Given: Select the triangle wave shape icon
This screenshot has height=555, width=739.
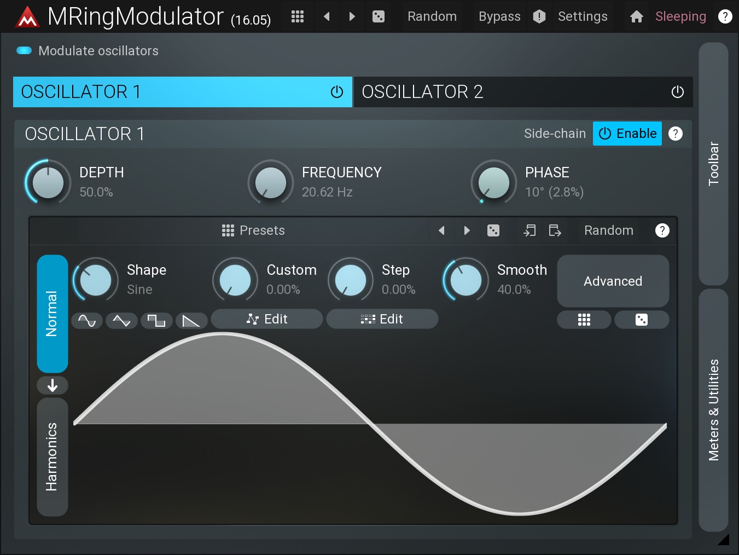Looking at the screenshot, I should point(121,321).
